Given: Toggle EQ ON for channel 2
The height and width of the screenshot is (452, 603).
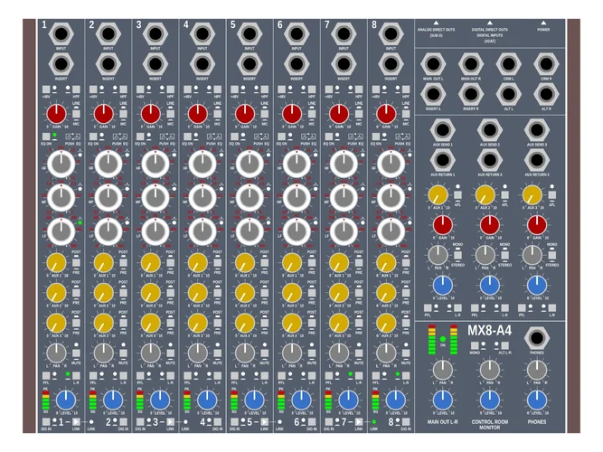Looking at the screenshot, I should [x=94, y=136].
